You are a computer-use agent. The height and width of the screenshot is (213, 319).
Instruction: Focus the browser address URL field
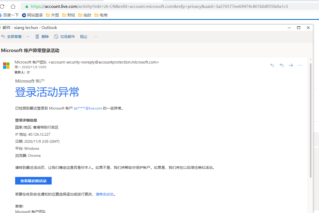(x=170, y=6)
